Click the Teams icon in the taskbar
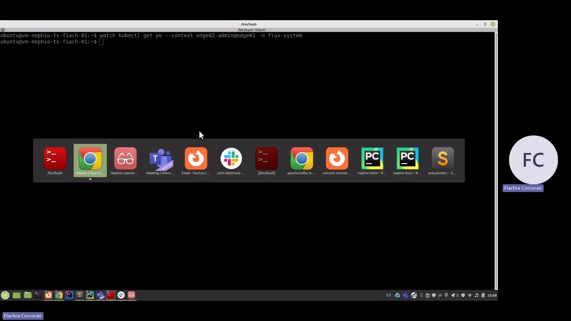This screenshot has width=571, height=321. [100, 295]
